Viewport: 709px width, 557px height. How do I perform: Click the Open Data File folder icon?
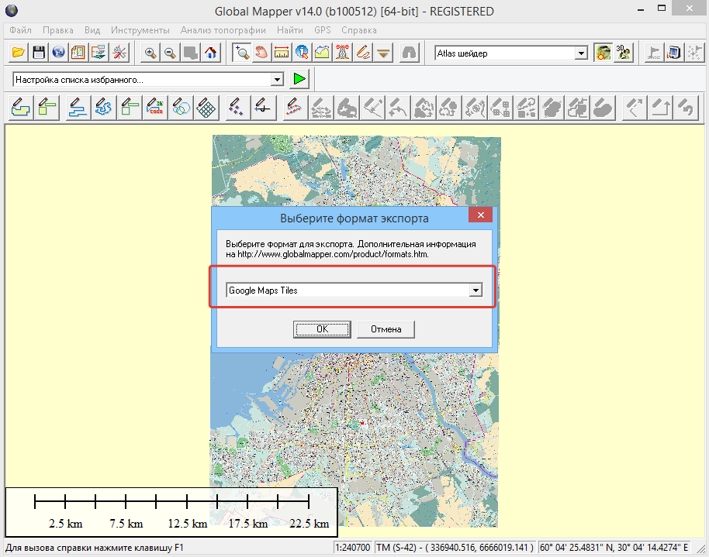pos(18,53)
